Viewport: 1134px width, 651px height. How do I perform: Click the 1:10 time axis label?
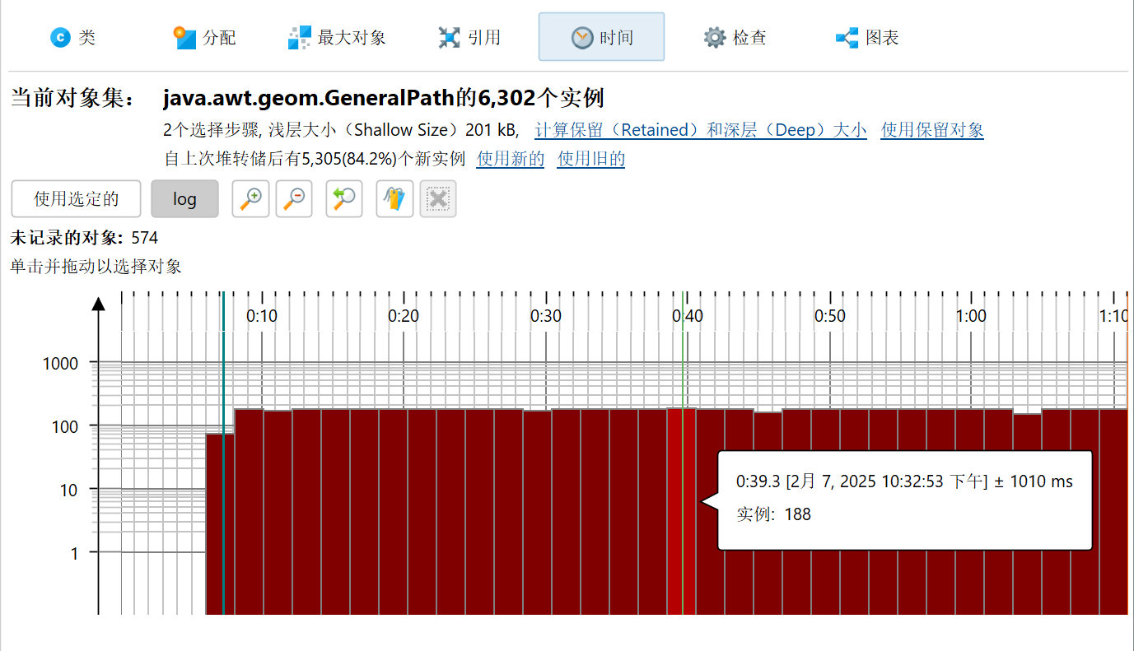(x=1113, y=316)
